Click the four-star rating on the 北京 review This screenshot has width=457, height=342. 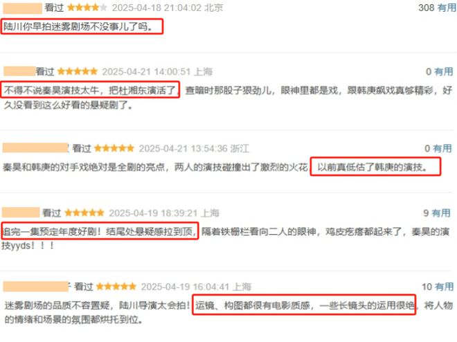[87, 8]
